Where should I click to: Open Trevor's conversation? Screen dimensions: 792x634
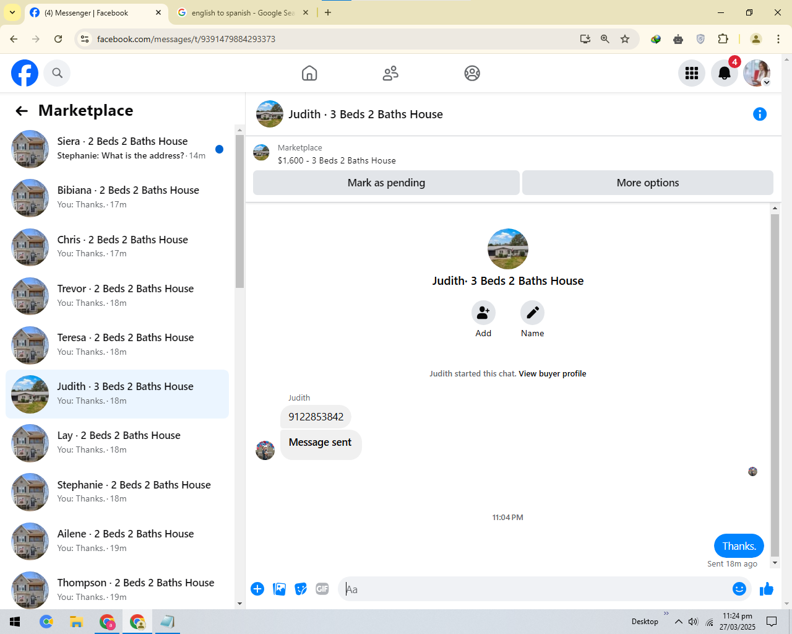click(x=118, y=295)
